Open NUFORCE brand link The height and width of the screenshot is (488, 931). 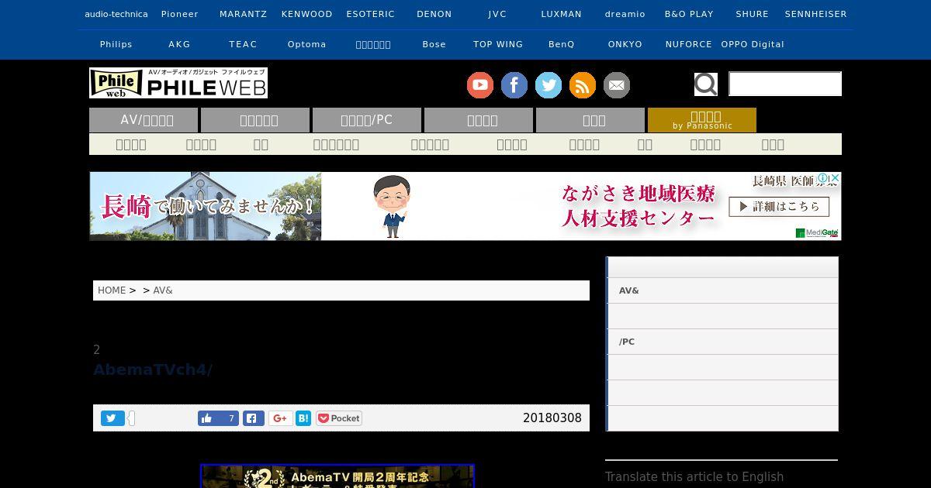pos(689,44)
